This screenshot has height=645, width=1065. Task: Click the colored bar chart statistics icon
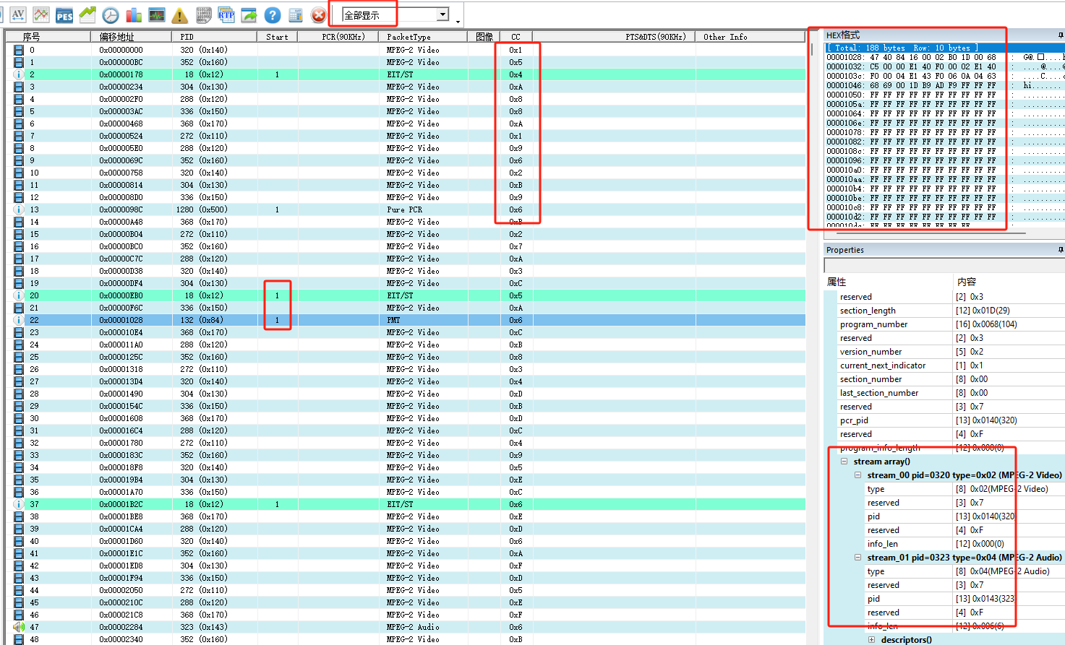[134, 15]
